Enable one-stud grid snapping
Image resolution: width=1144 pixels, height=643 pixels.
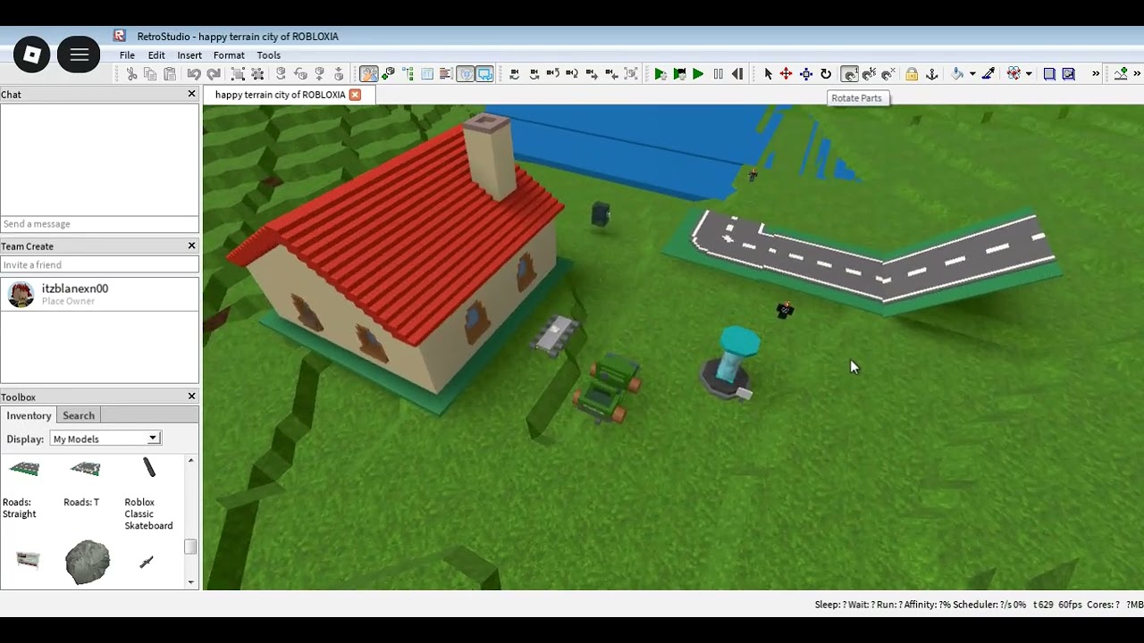849,74
